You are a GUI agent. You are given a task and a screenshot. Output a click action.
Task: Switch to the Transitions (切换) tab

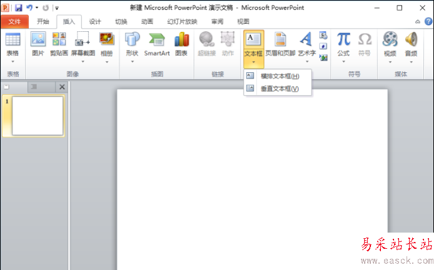pyautogui.click(x=121, y=22)
